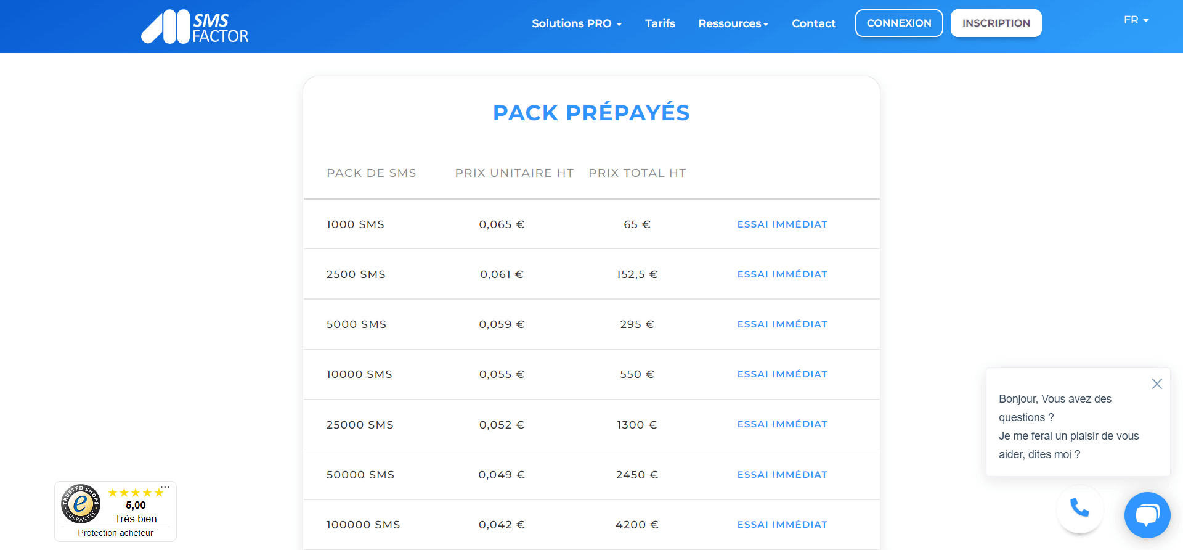
Task: Expand the Ressources dropdown menu
Action: [733, 23]
